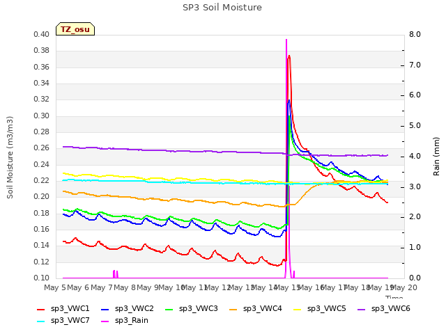Screen dimensions: 446x334
Task: Click the magenta rain spike peak
Action: (x=286, y=40)
